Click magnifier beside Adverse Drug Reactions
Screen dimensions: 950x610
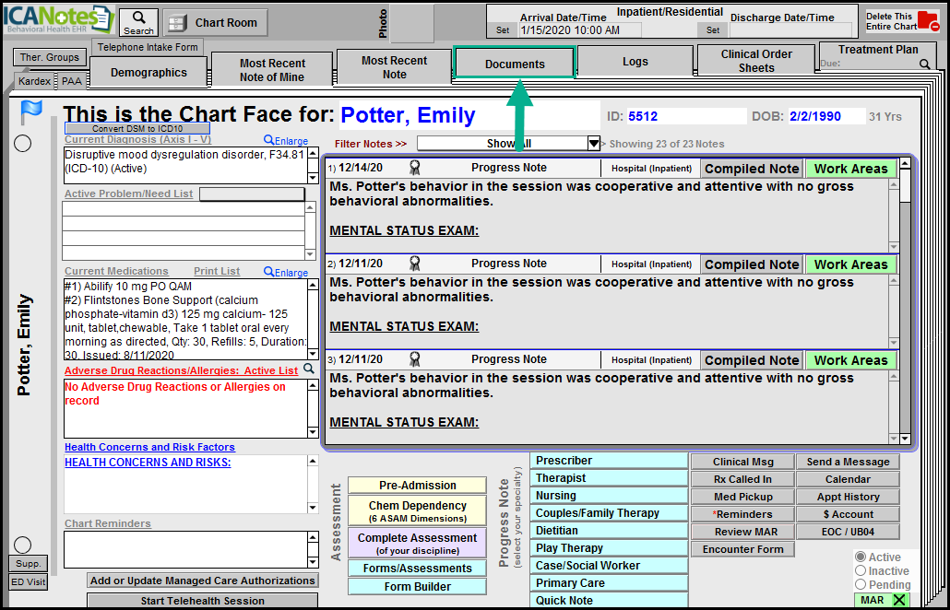(x=310, y=370)
